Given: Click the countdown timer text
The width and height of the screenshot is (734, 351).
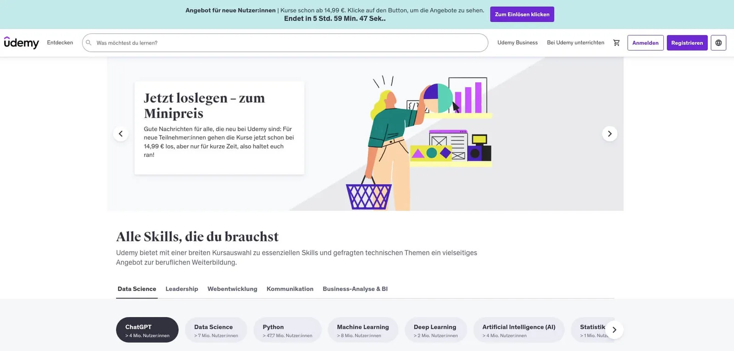Looking at the screenshot, I should [x=335, y=19].
